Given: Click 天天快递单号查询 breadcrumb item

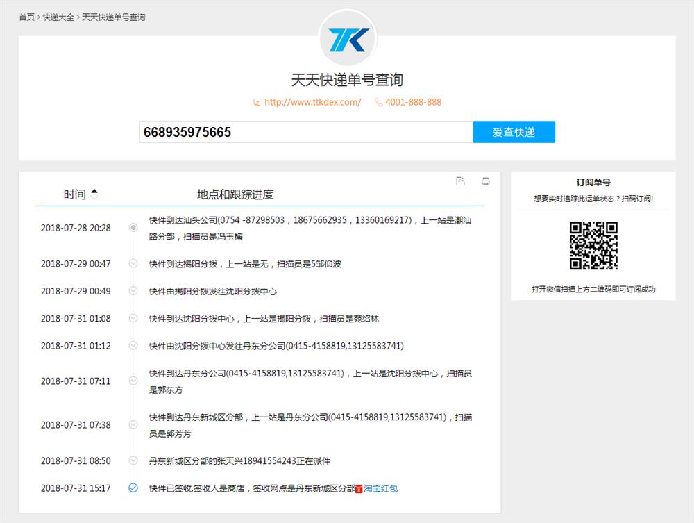Looking at the screenshot, I should pos(114,17).
